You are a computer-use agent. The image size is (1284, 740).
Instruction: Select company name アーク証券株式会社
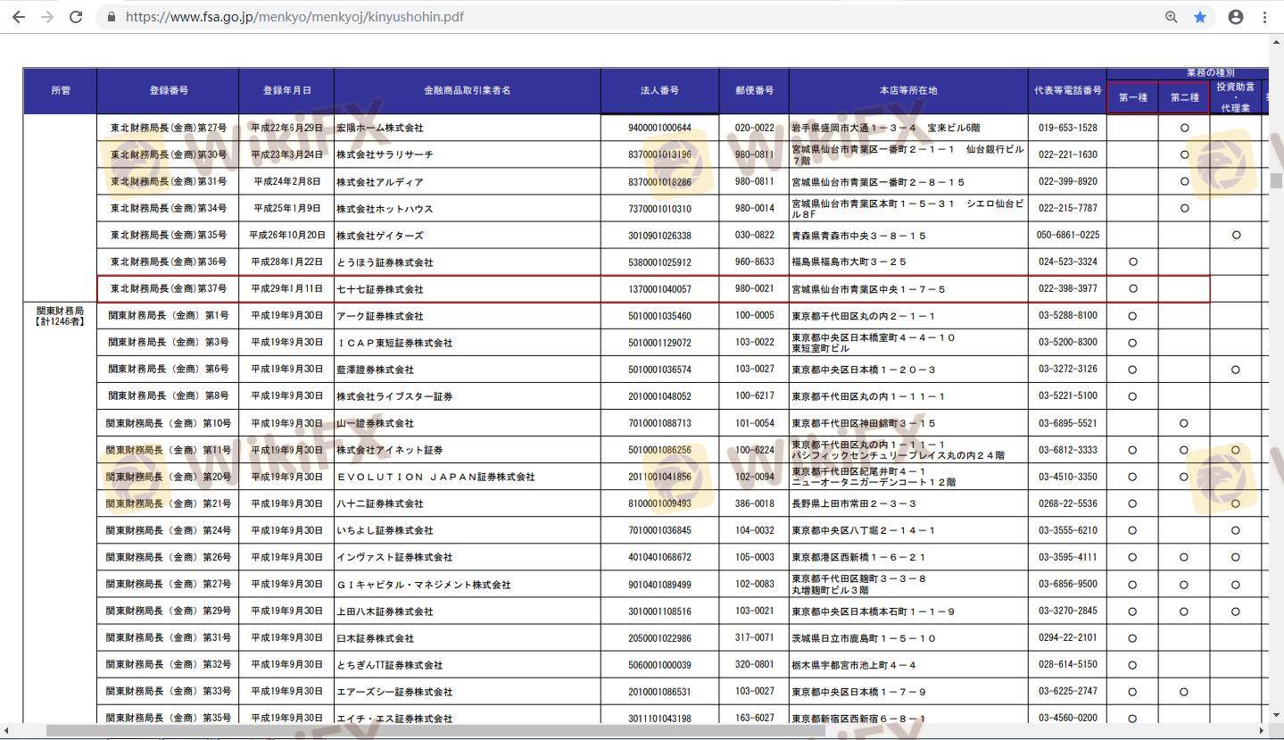(x=380, y=316)
